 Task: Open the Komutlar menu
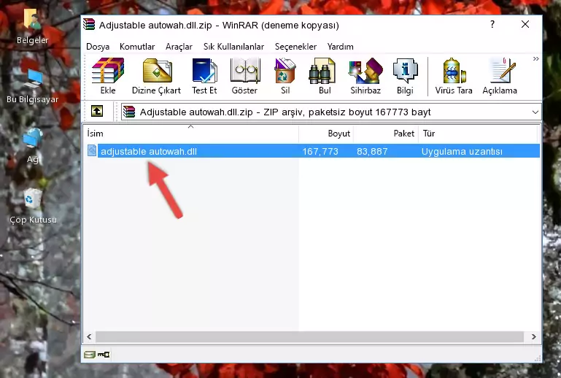[137, 47]
